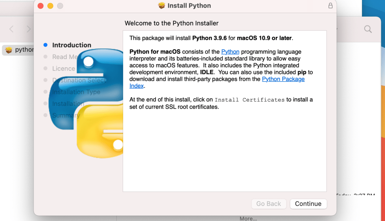
Task: Follow the Python Package Index link
Action: [x=283, y=79]
